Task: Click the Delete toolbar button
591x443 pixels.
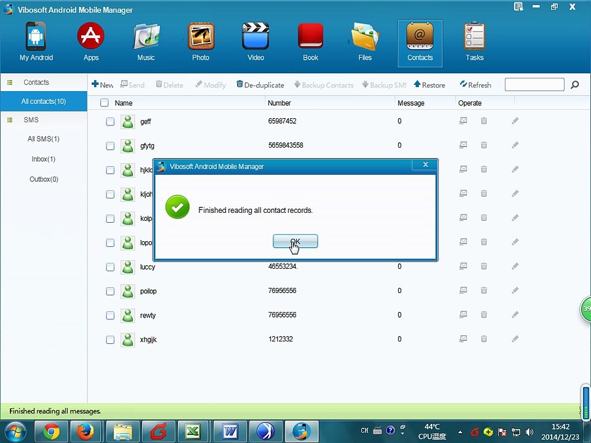Action: point(169,85)
